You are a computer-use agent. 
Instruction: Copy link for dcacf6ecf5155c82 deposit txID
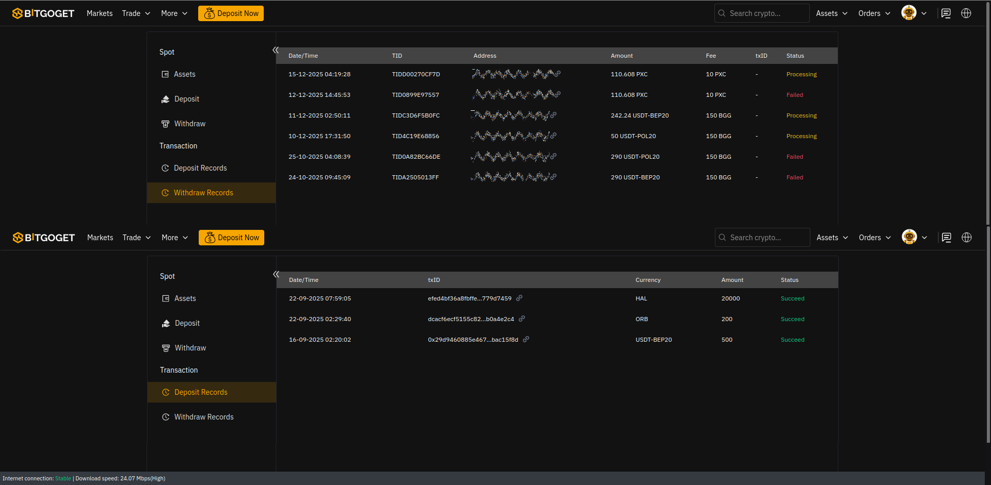pyautogui.click(x=522, y=319)
